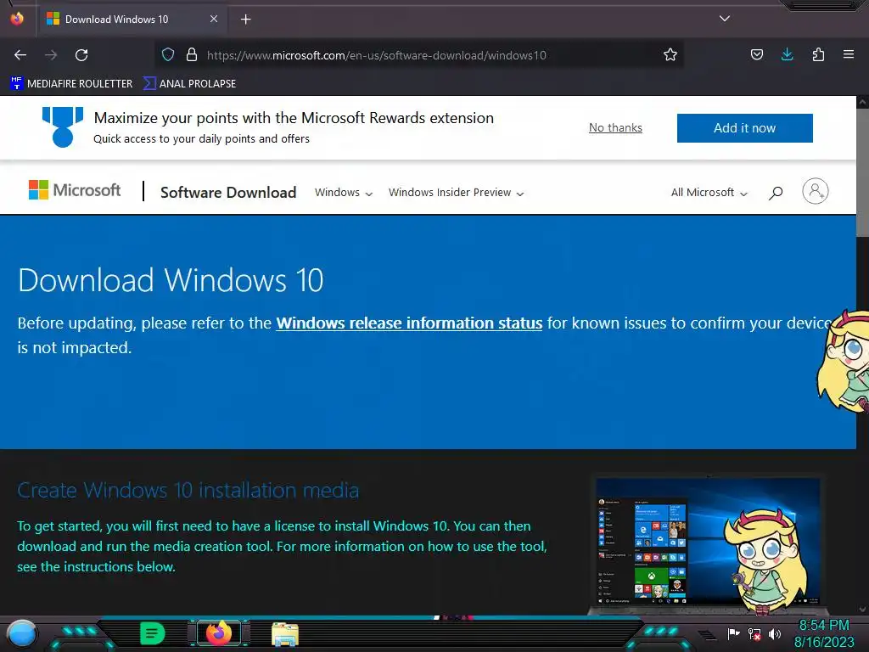Show site security padlock info
Viewport: 869px width, 652px height.
[x=192, y=54]
